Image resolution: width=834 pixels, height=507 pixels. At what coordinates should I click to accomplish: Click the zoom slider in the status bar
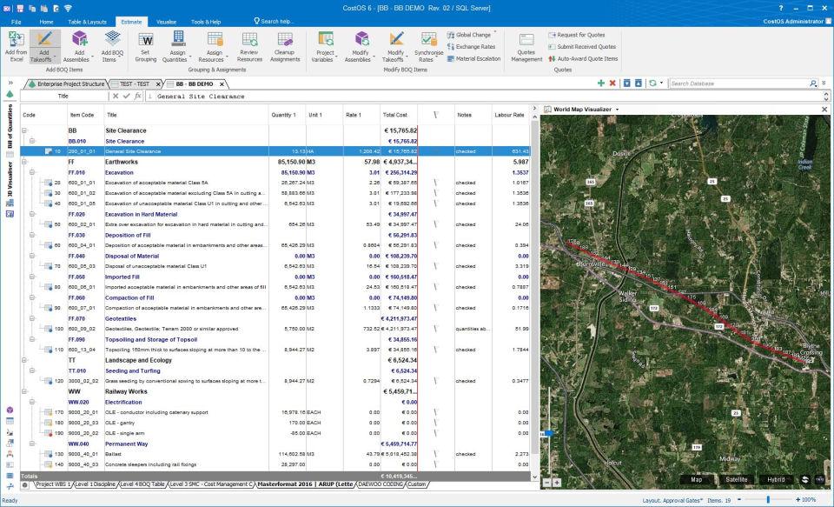[x=770, y=500]
